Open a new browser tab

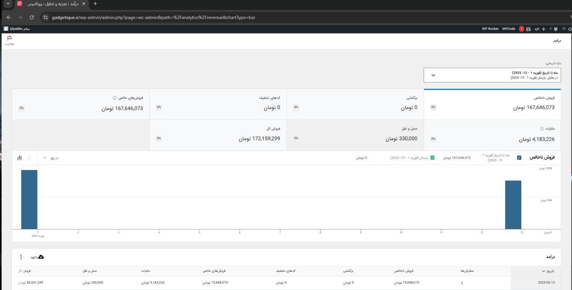(x=95, y=4)
